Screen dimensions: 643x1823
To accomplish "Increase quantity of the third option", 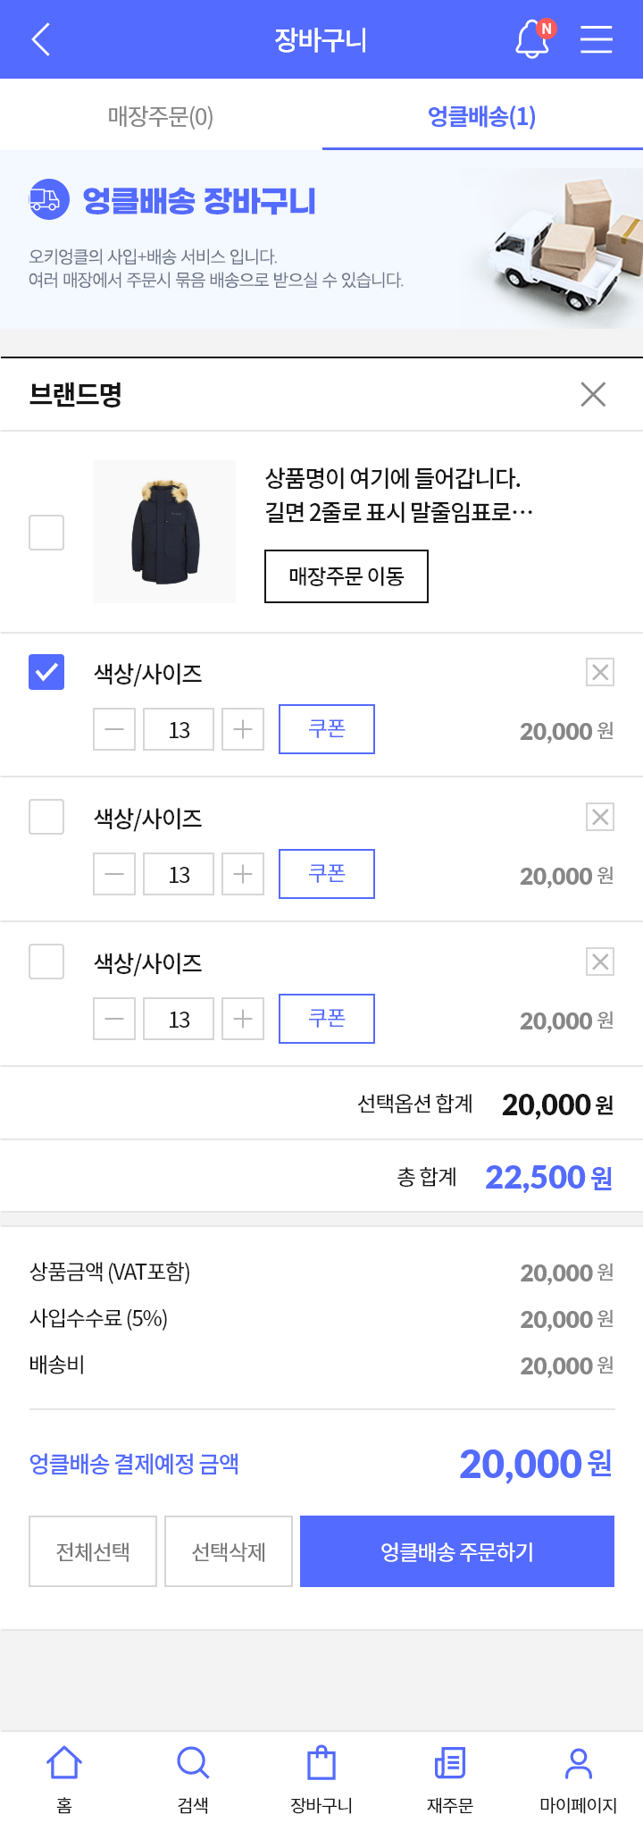I will [243, 1019].
